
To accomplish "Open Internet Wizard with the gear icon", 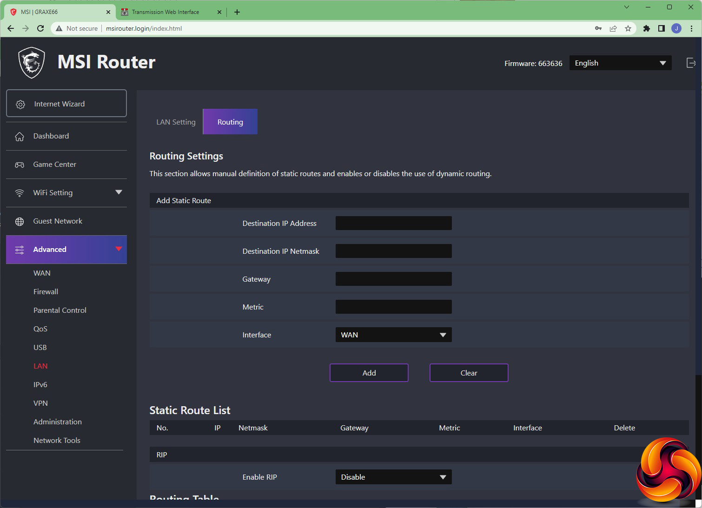I will coord(20,104).
